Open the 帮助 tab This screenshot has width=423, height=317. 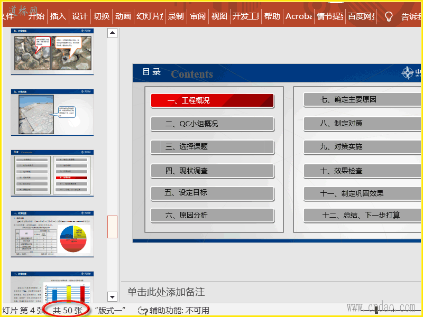(x=272, y=16)
